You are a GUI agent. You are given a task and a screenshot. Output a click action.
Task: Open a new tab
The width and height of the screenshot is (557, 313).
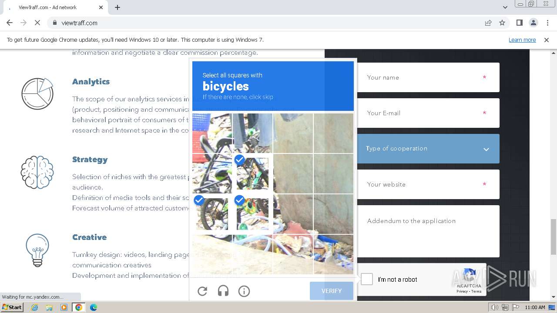117,7
